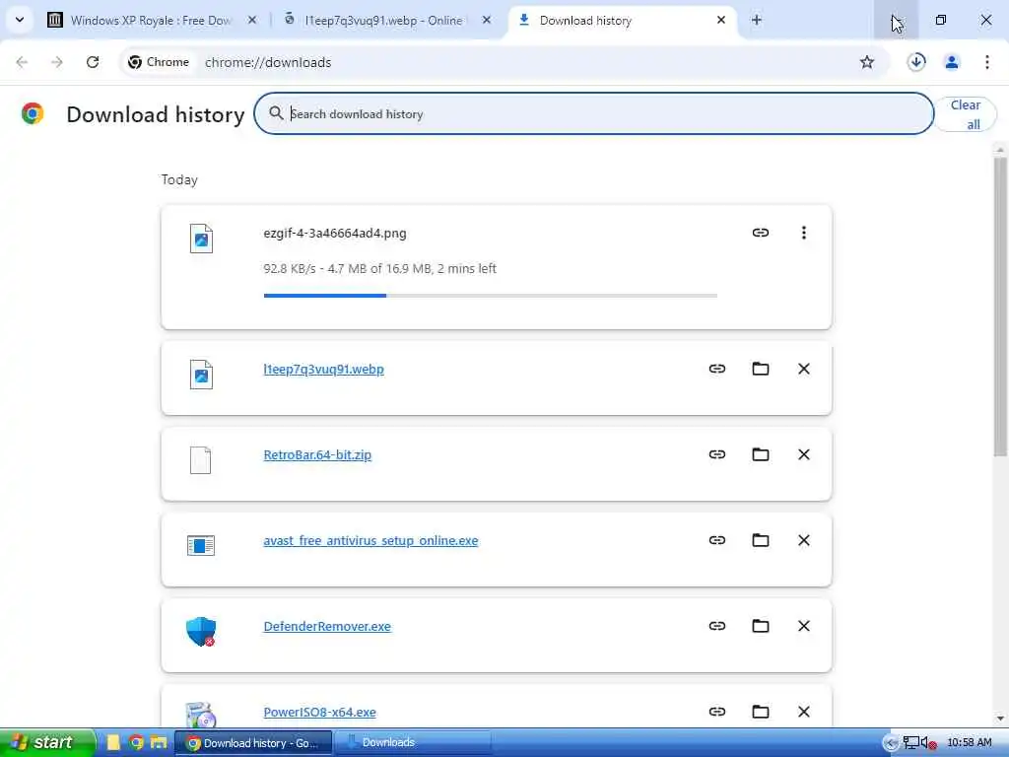1009x757 pixels.
Task: Open the volume icon in system tray
Action: 928,743
